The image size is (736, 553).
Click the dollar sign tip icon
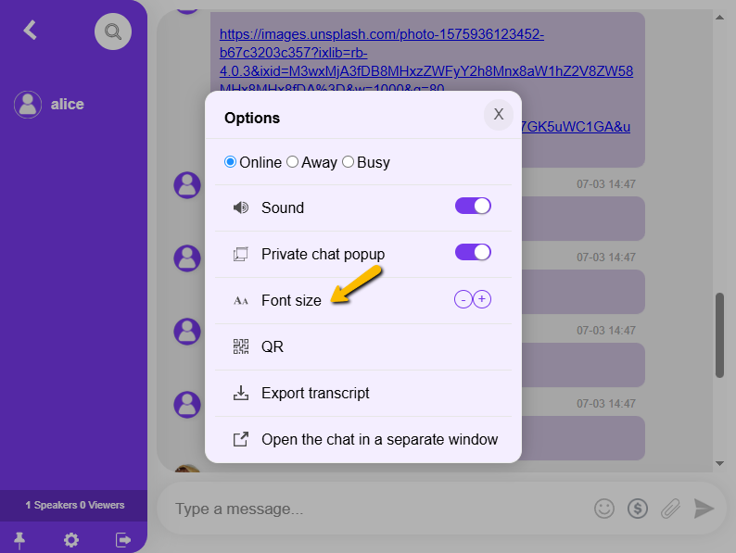click(x=637, y=508)
